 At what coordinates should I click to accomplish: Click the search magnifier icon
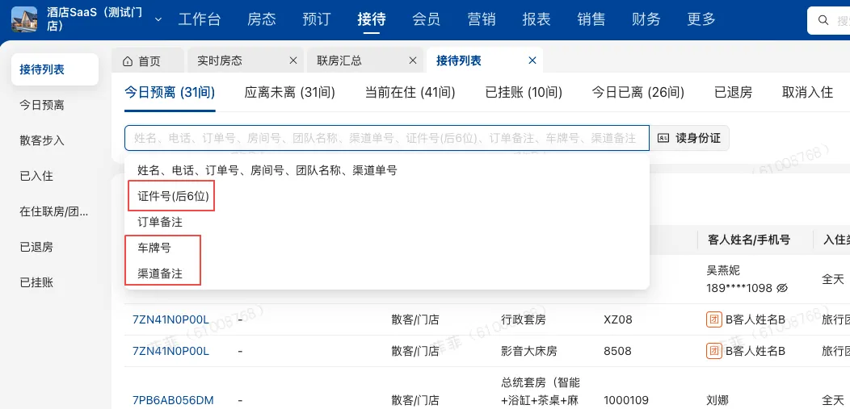click(x=823, y=20)
